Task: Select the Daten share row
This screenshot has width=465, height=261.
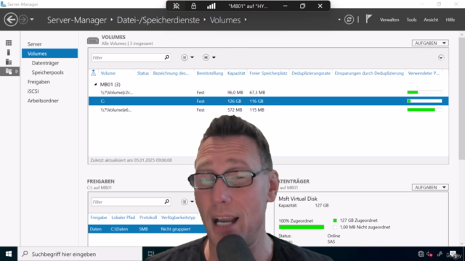Action: click(x=147, y=229)
